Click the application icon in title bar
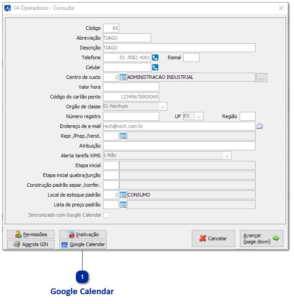Viewport: 294px width, 304px height. 8,8
